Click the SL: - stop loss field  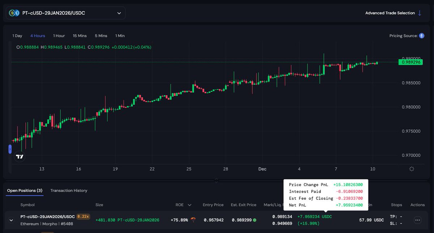pos(396,224)
